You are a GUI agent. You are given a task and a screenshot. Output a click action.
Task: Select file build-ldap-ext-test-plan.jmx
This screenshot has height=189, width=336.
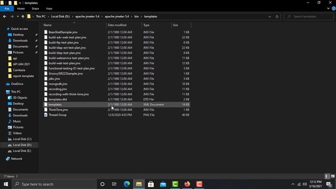click(x=67, y=48)
